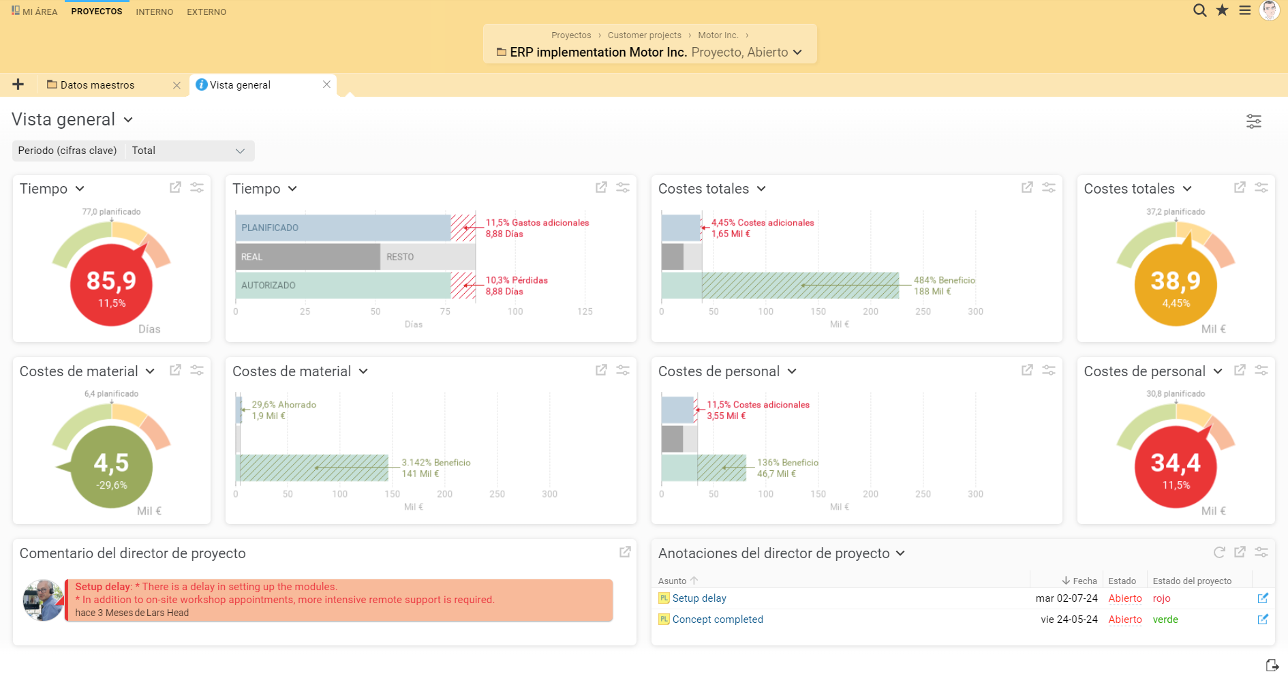Open page settings sliders icon
The height and width of the screenshot is (689, 1288).
(1254, 121)
